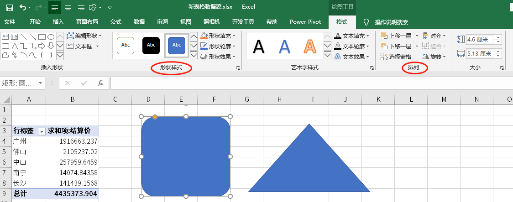513x202 pixels.
Task: Apply the orange outlined WordArt A style
Action: click(x=309, y=46)
